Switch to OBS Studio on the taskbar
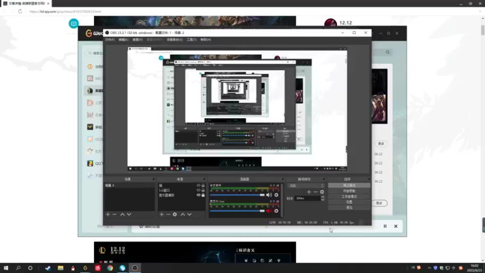 tap(135, 268)
